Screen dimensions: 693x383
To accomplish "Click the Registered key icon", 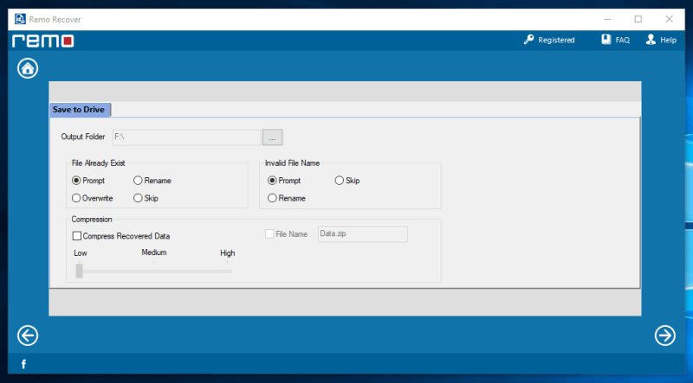I will (528, 40).
